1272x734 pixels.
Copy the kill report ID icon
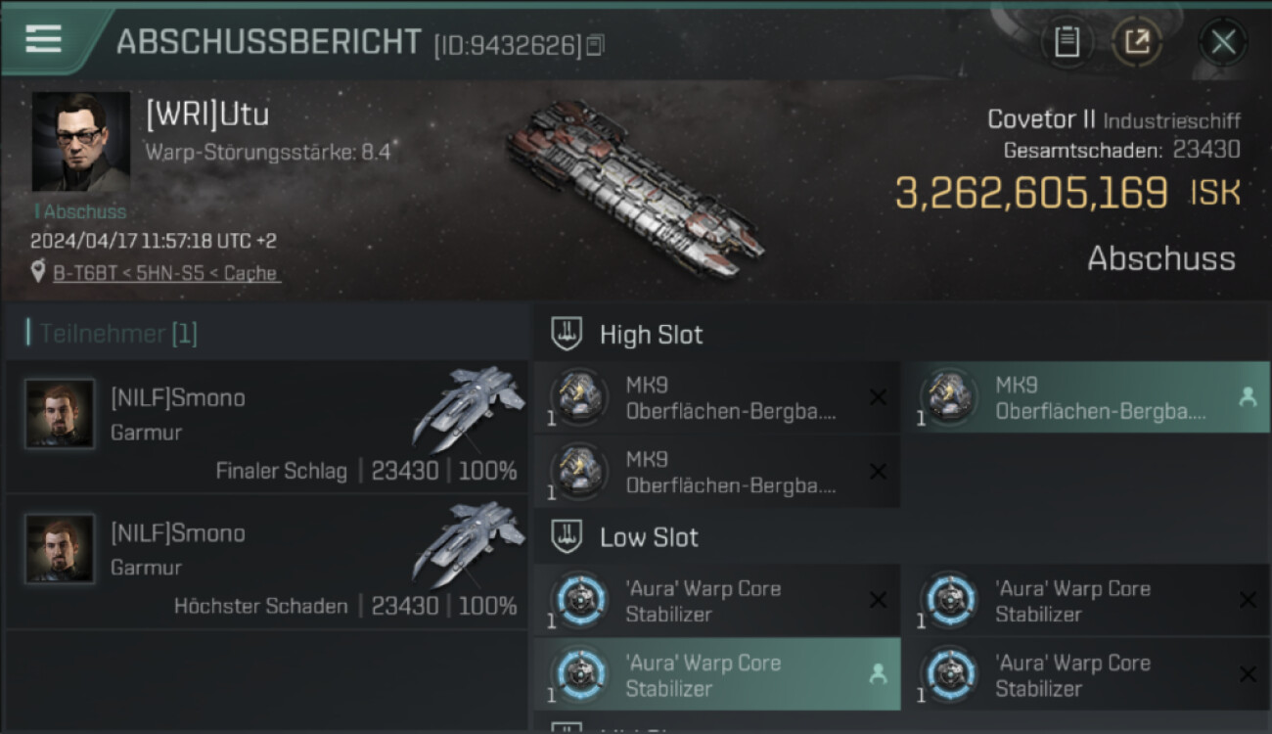click(x=595, y=45)
